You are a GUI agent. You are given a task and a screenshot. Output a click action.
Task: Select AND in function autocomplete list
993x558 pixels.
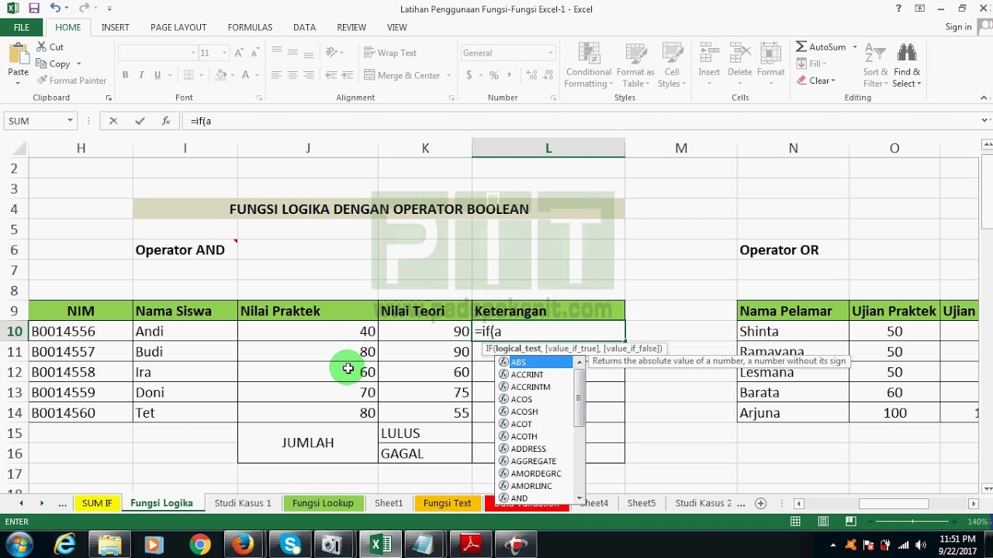point(535,498)
